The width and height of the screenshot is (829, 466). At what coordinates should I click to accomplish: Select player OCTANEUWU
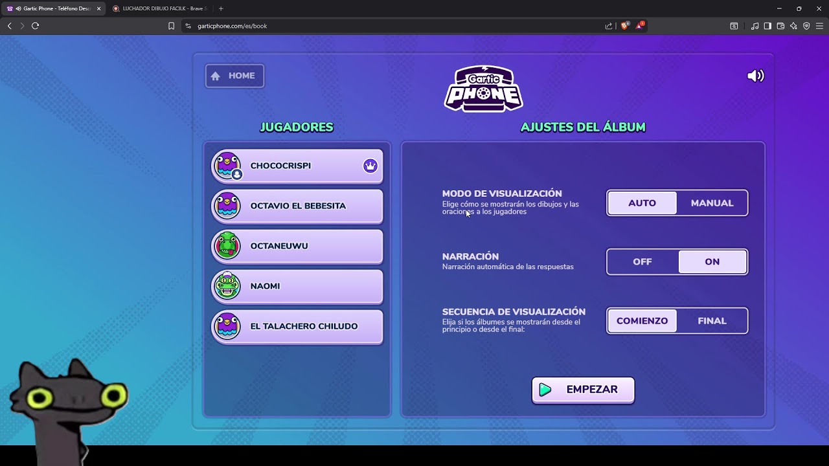click(297, 246)
